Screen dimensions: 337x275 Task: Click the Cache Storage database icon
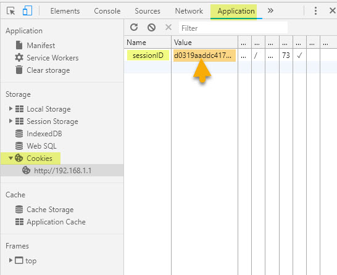19,209
